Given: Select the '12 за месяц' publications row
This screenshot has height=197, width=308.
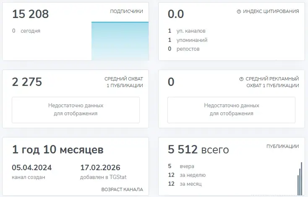Looking at the screenshot, I should pos(185,184).
